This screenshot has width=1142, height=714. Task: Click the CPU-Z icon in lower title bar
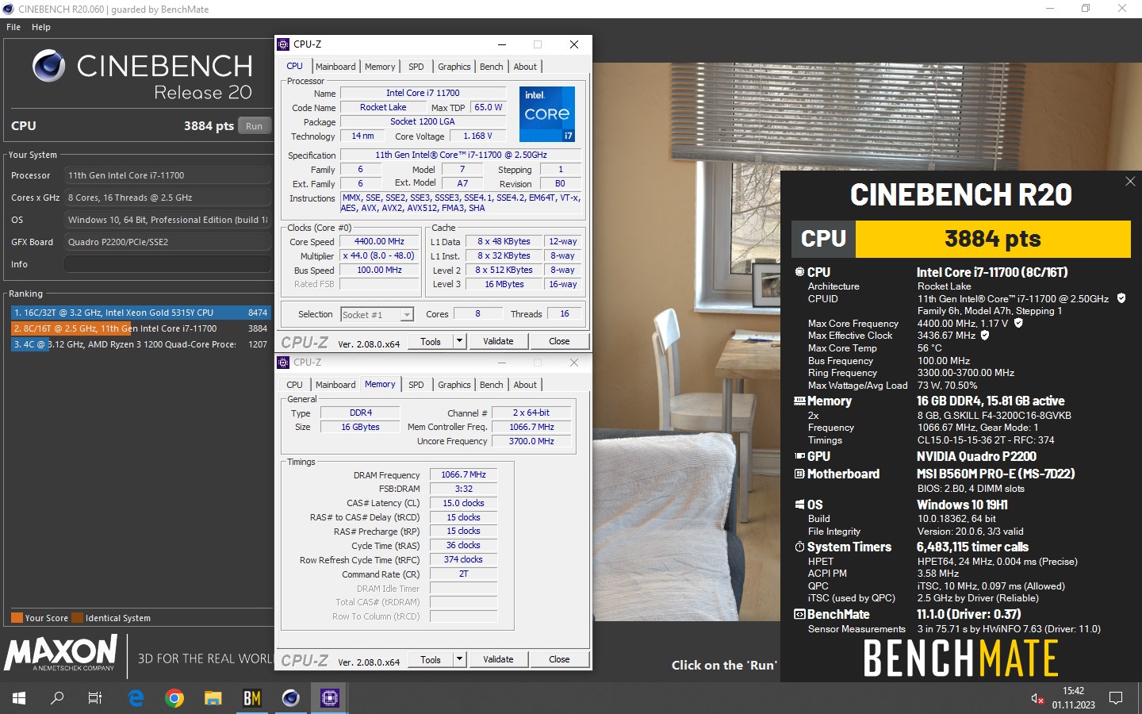(x=283, y=363)
